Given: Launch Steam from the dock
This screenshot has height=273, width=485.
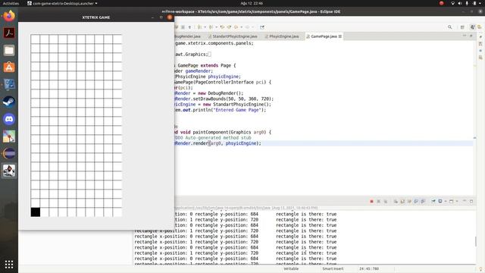Looking at the screenshot, I should pyautogui.click(x=9, y=102).
